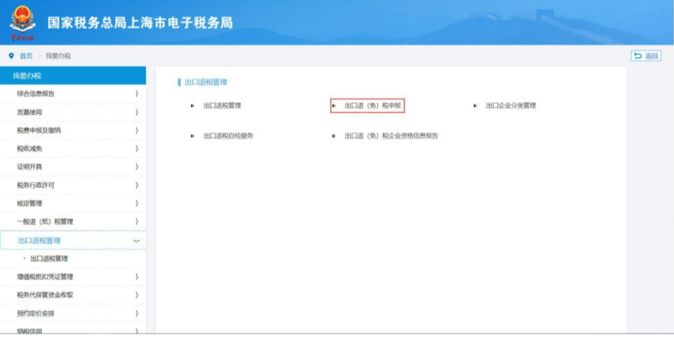Expand the 税收减免 chevron arrow
The image size is (674, 339).
point(137,149)
